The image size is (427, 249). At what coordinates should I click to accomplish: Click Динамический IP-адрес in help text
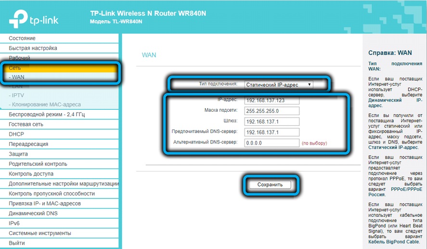coord(395,103)
